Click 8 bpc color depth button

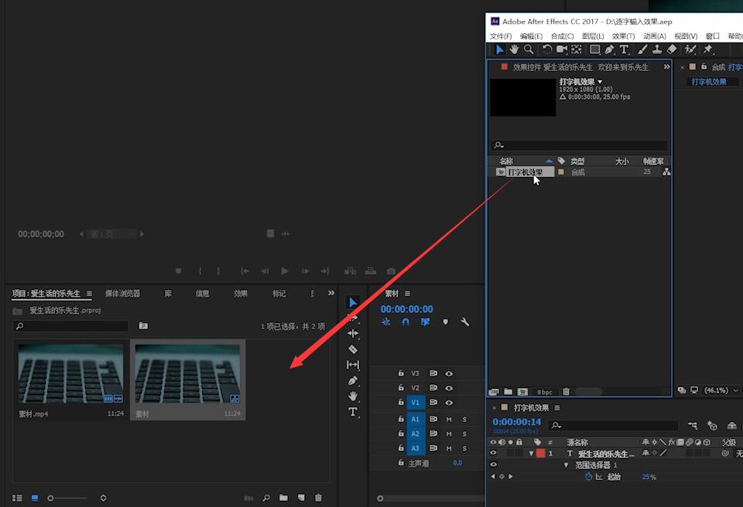544,392
